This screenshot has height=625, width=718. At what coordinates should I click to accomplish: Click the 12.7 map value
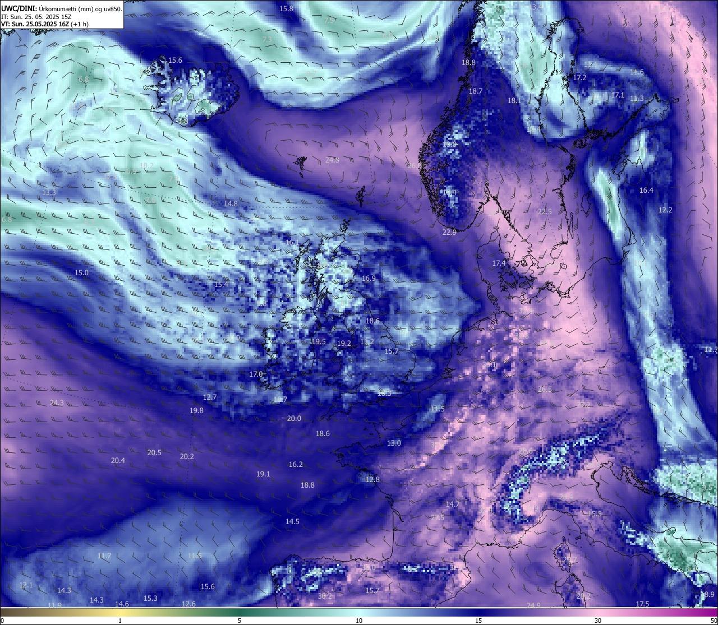209,397
